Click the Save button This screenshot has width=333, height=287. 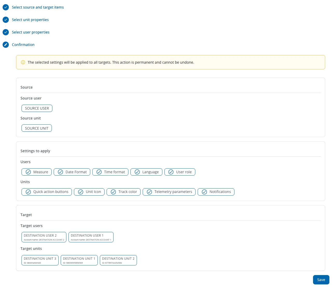(x=321, y=280)
